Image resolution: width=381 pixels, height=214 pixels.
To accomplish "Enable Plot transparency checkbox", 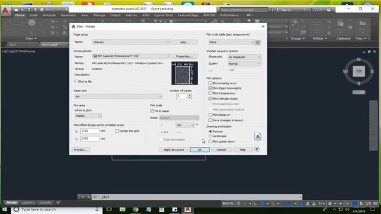I will coord(210,93).
